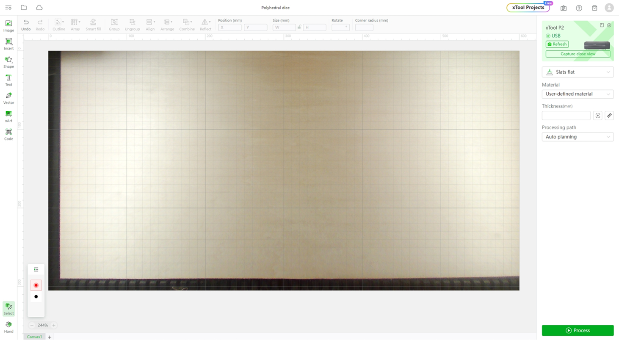Open the Code generator tool

click(x=8, y=135)
